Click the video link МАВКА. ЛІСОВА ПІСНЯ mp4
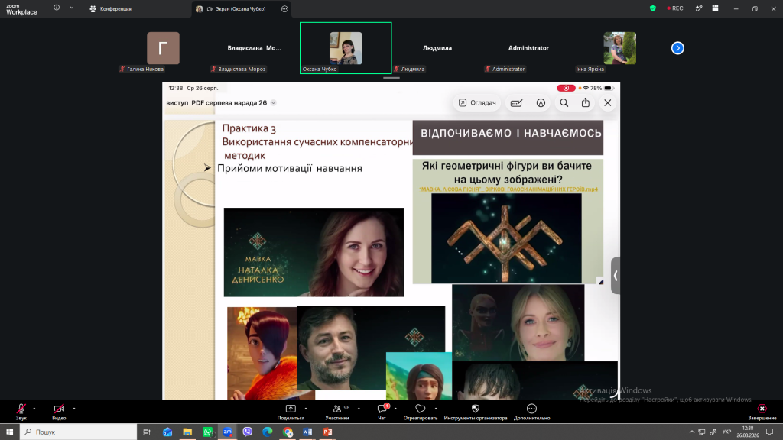783x440 pixels. [508, 189]
